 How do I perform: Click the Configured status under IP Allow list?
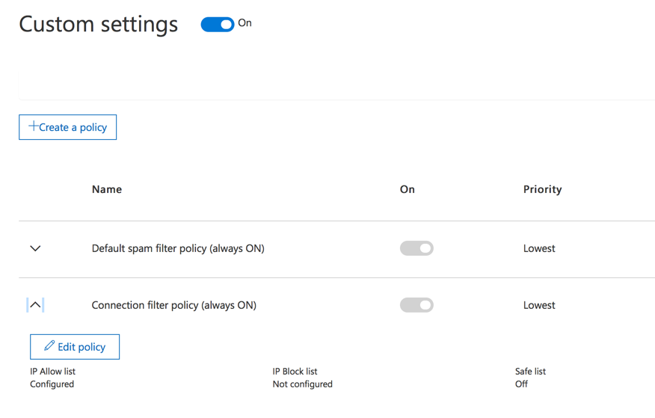click(52, 384)
